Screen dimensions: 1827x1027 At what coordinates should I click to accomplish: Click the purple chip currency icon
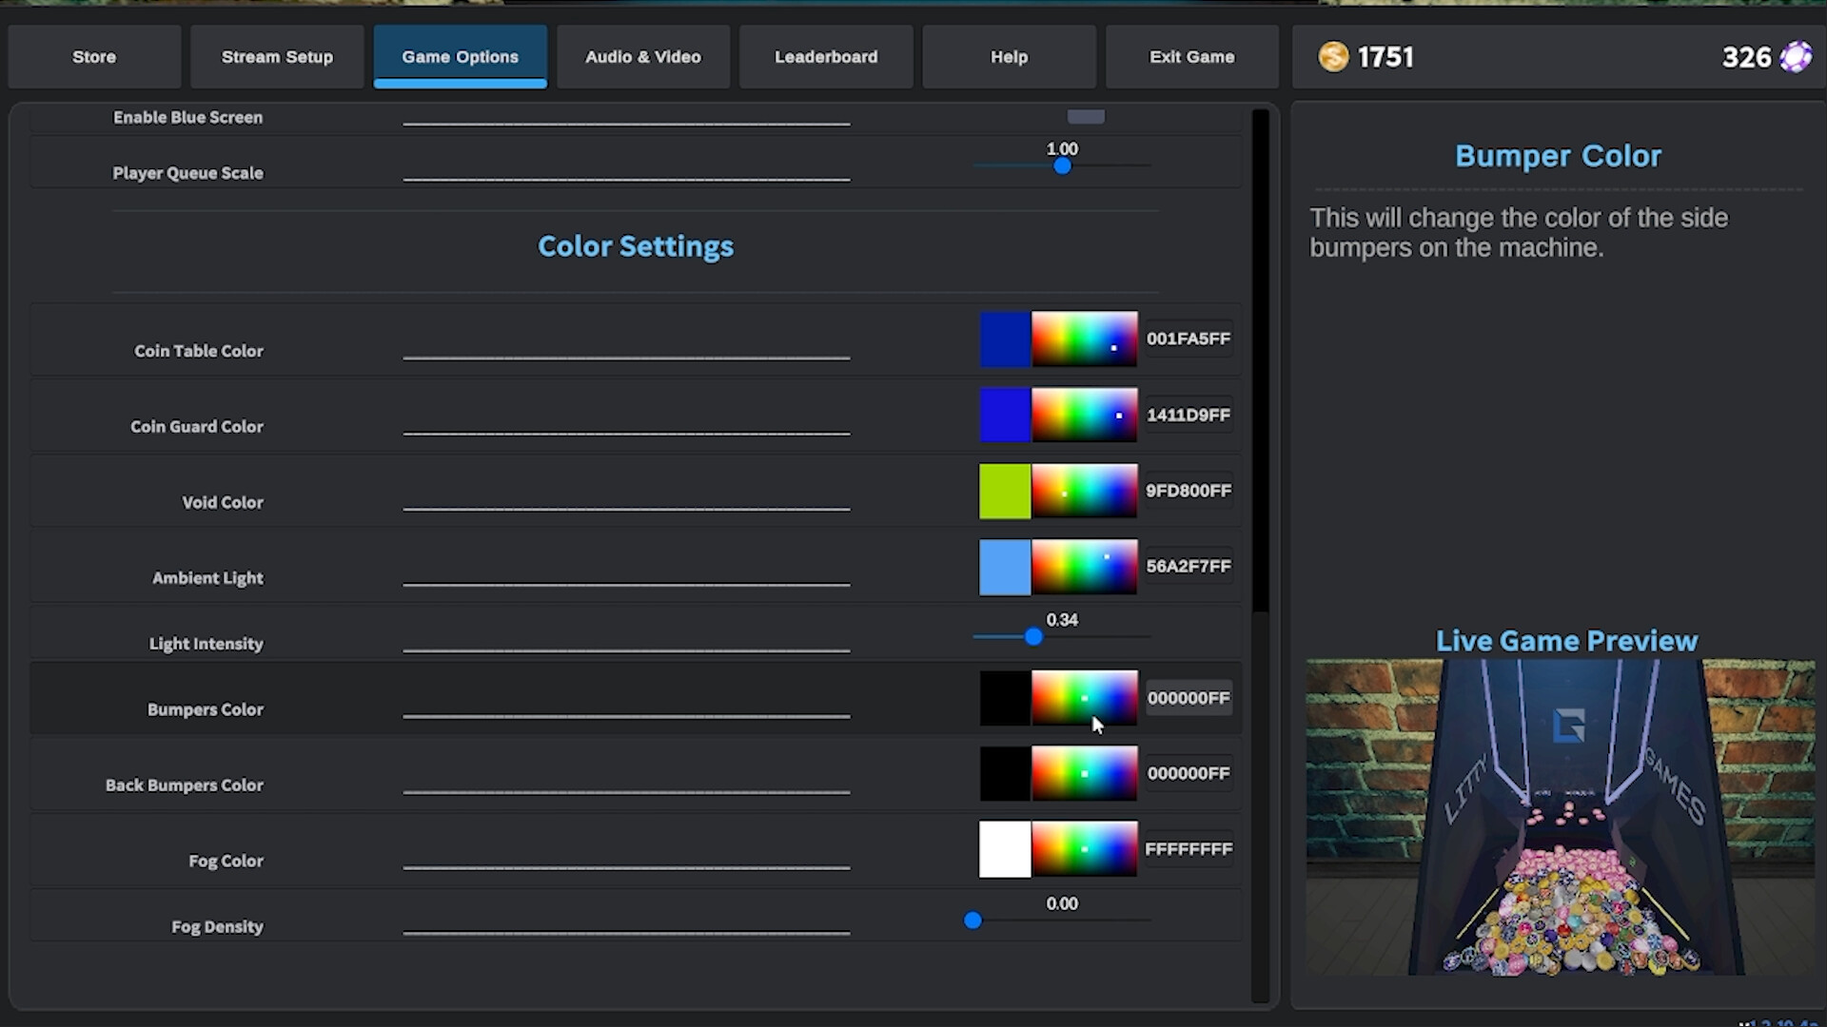click(1797, 56)
